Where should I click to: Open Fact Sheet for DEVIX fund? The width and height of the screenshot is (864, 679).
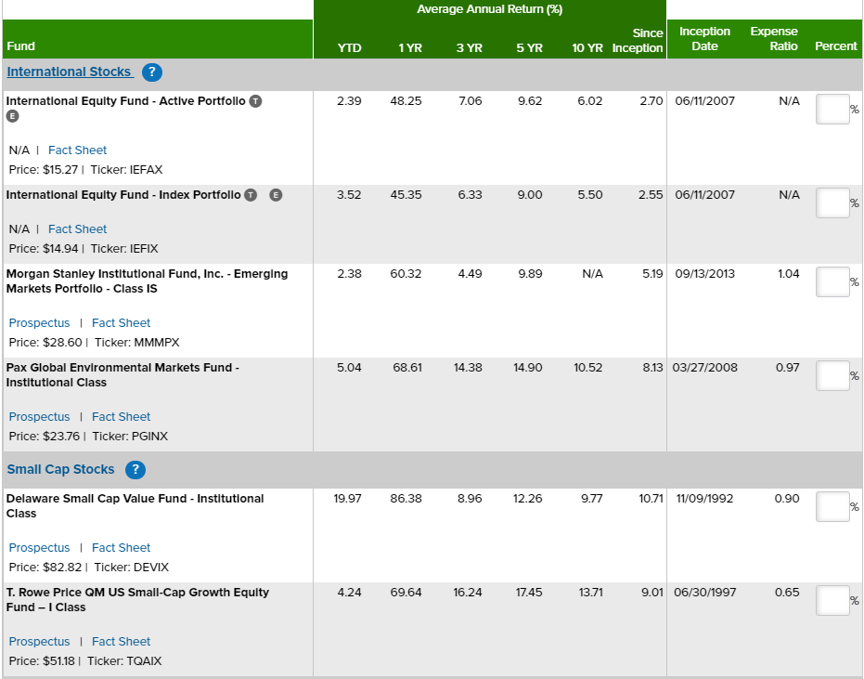point(122,548)
